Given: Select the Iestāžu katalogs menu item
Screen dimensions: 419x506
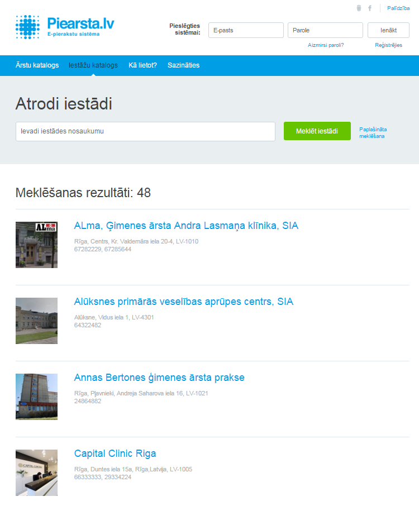Looking at the screenshot, I should [x=93, y=65].
